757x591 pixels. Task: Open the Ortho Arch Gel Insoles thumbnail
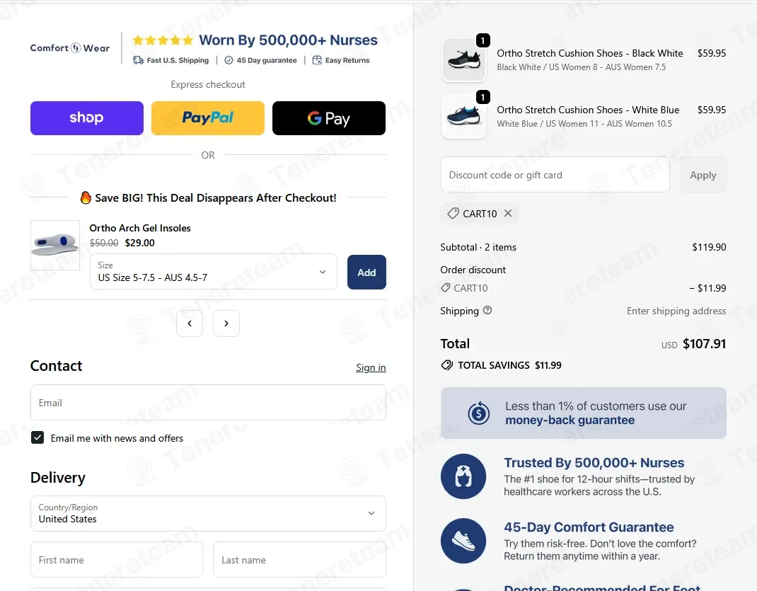point(55,245)
